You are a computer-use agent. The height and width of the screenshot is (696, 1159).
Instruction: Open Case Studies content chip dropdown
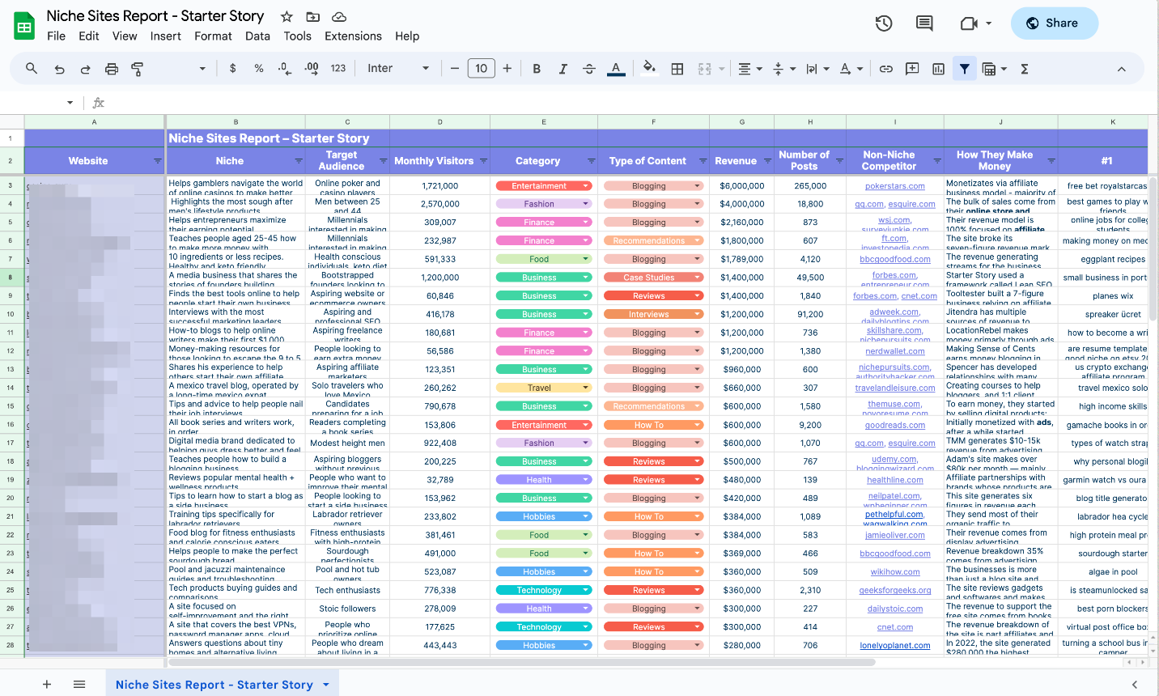pos(698,278)
